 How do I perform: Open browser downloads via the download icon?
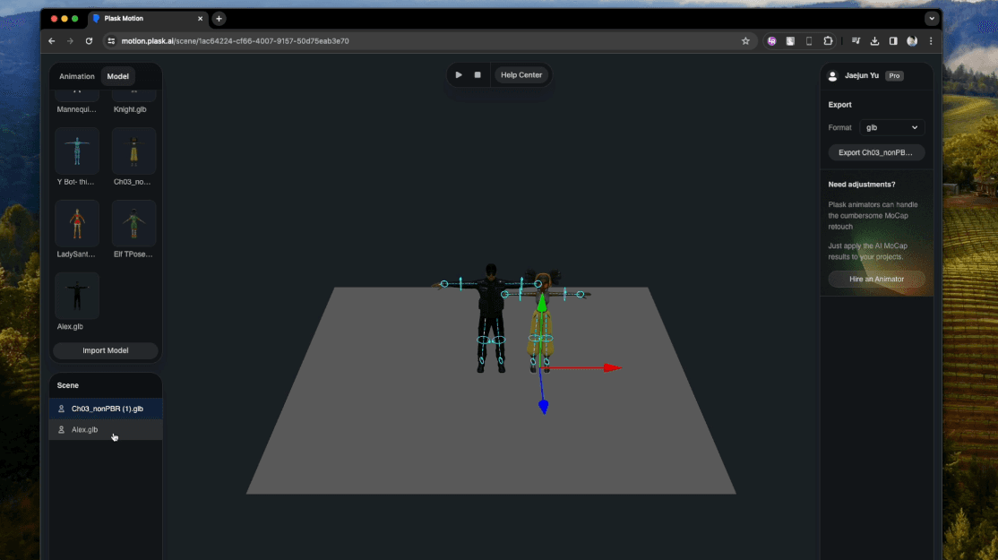click(x=873, y=40)
